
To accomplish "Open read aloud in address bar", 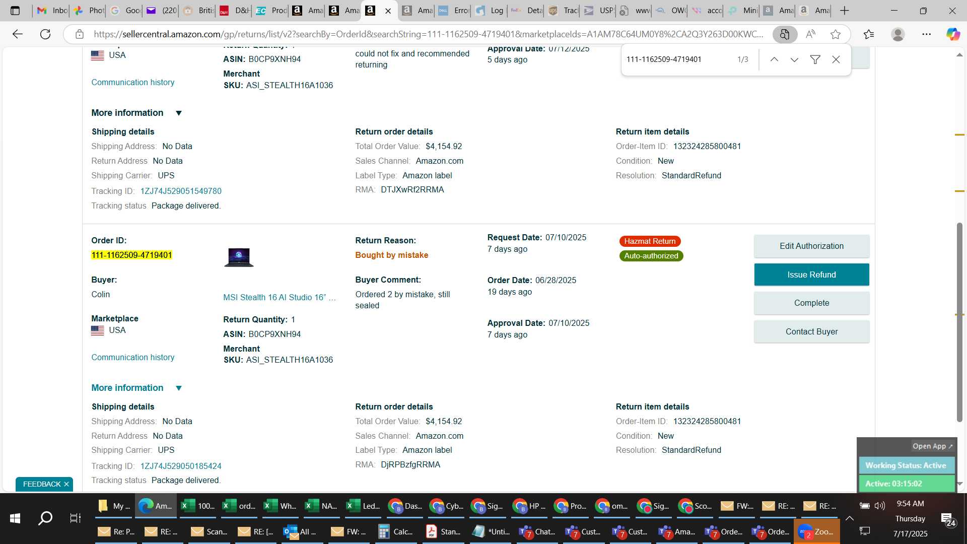I will click(x=810, y=34).
